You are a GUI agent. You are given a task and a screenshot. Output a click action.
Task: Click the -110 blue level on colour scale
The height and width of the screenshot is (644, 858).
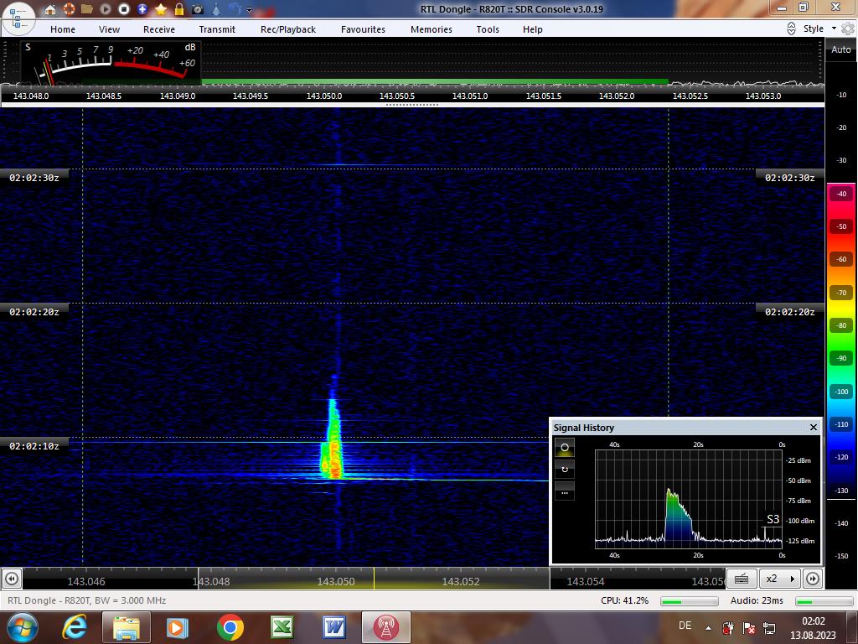tap(841, 424)
